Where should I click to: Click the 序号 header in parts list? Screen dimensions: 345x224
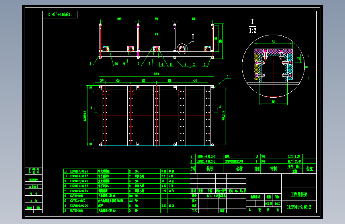tap(193, 169)
